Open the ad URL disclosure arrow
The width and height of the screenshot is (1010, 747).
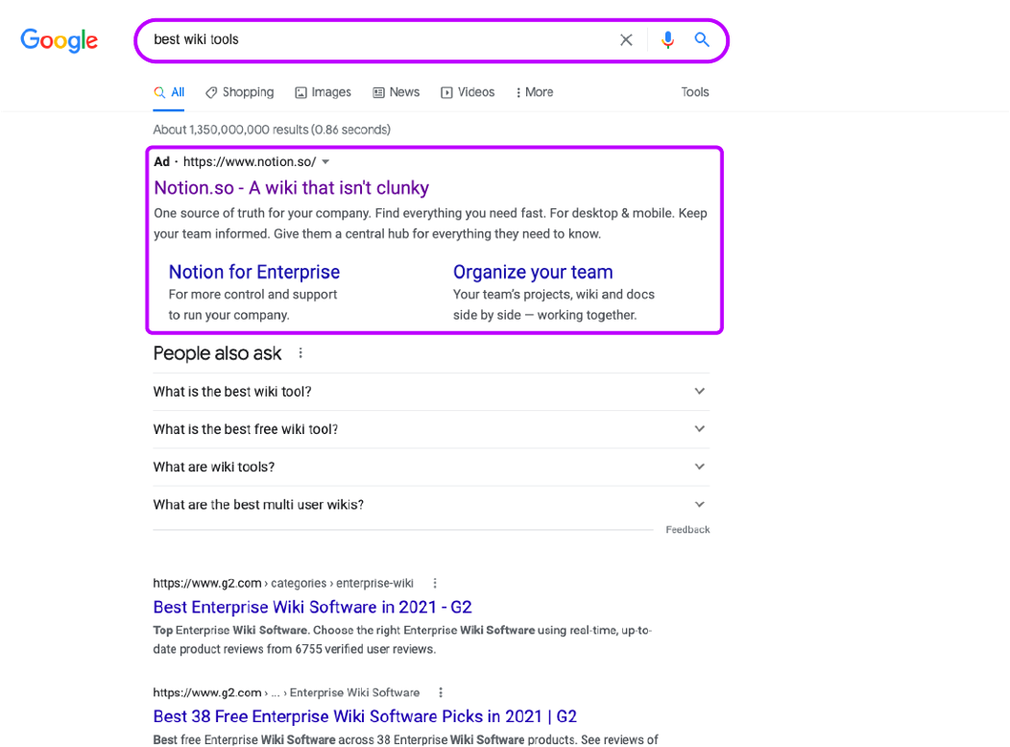coord(325,161)
